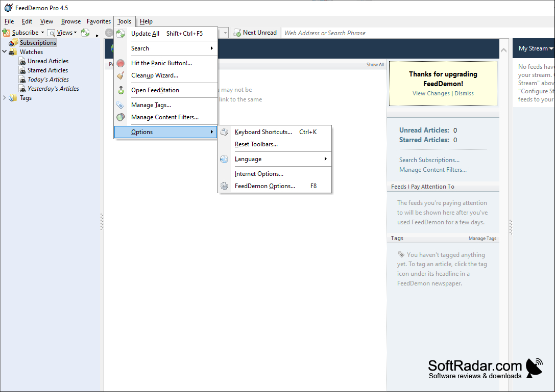This screenshot has height=392, width=555.
Task: Choose Update All menu entry
Action: [165, 34]
